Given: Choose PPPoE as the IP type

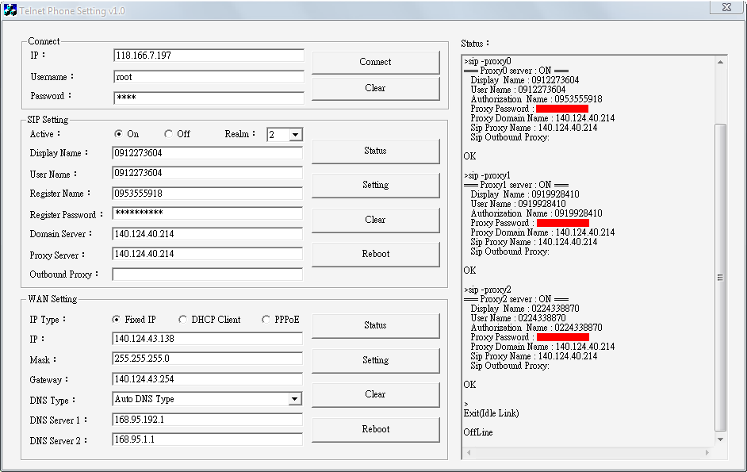Looking at the screenshot, I should coord(266,320).
